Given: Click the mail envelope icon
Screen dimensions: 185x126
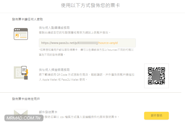Looking at the screenshot, I should (21, 113).
